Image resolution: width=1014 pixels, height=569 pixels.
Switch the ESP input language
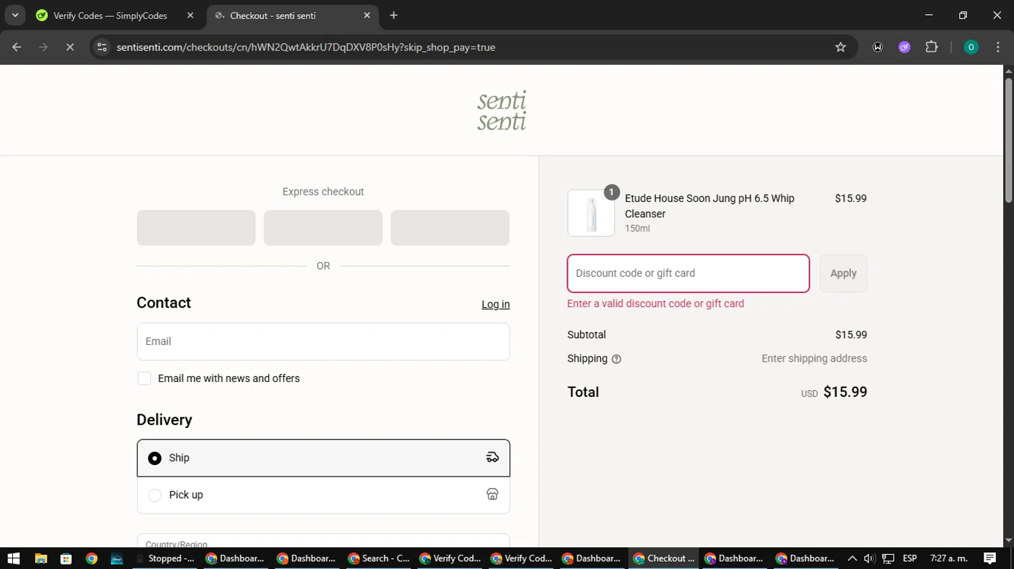coord(910,558)
